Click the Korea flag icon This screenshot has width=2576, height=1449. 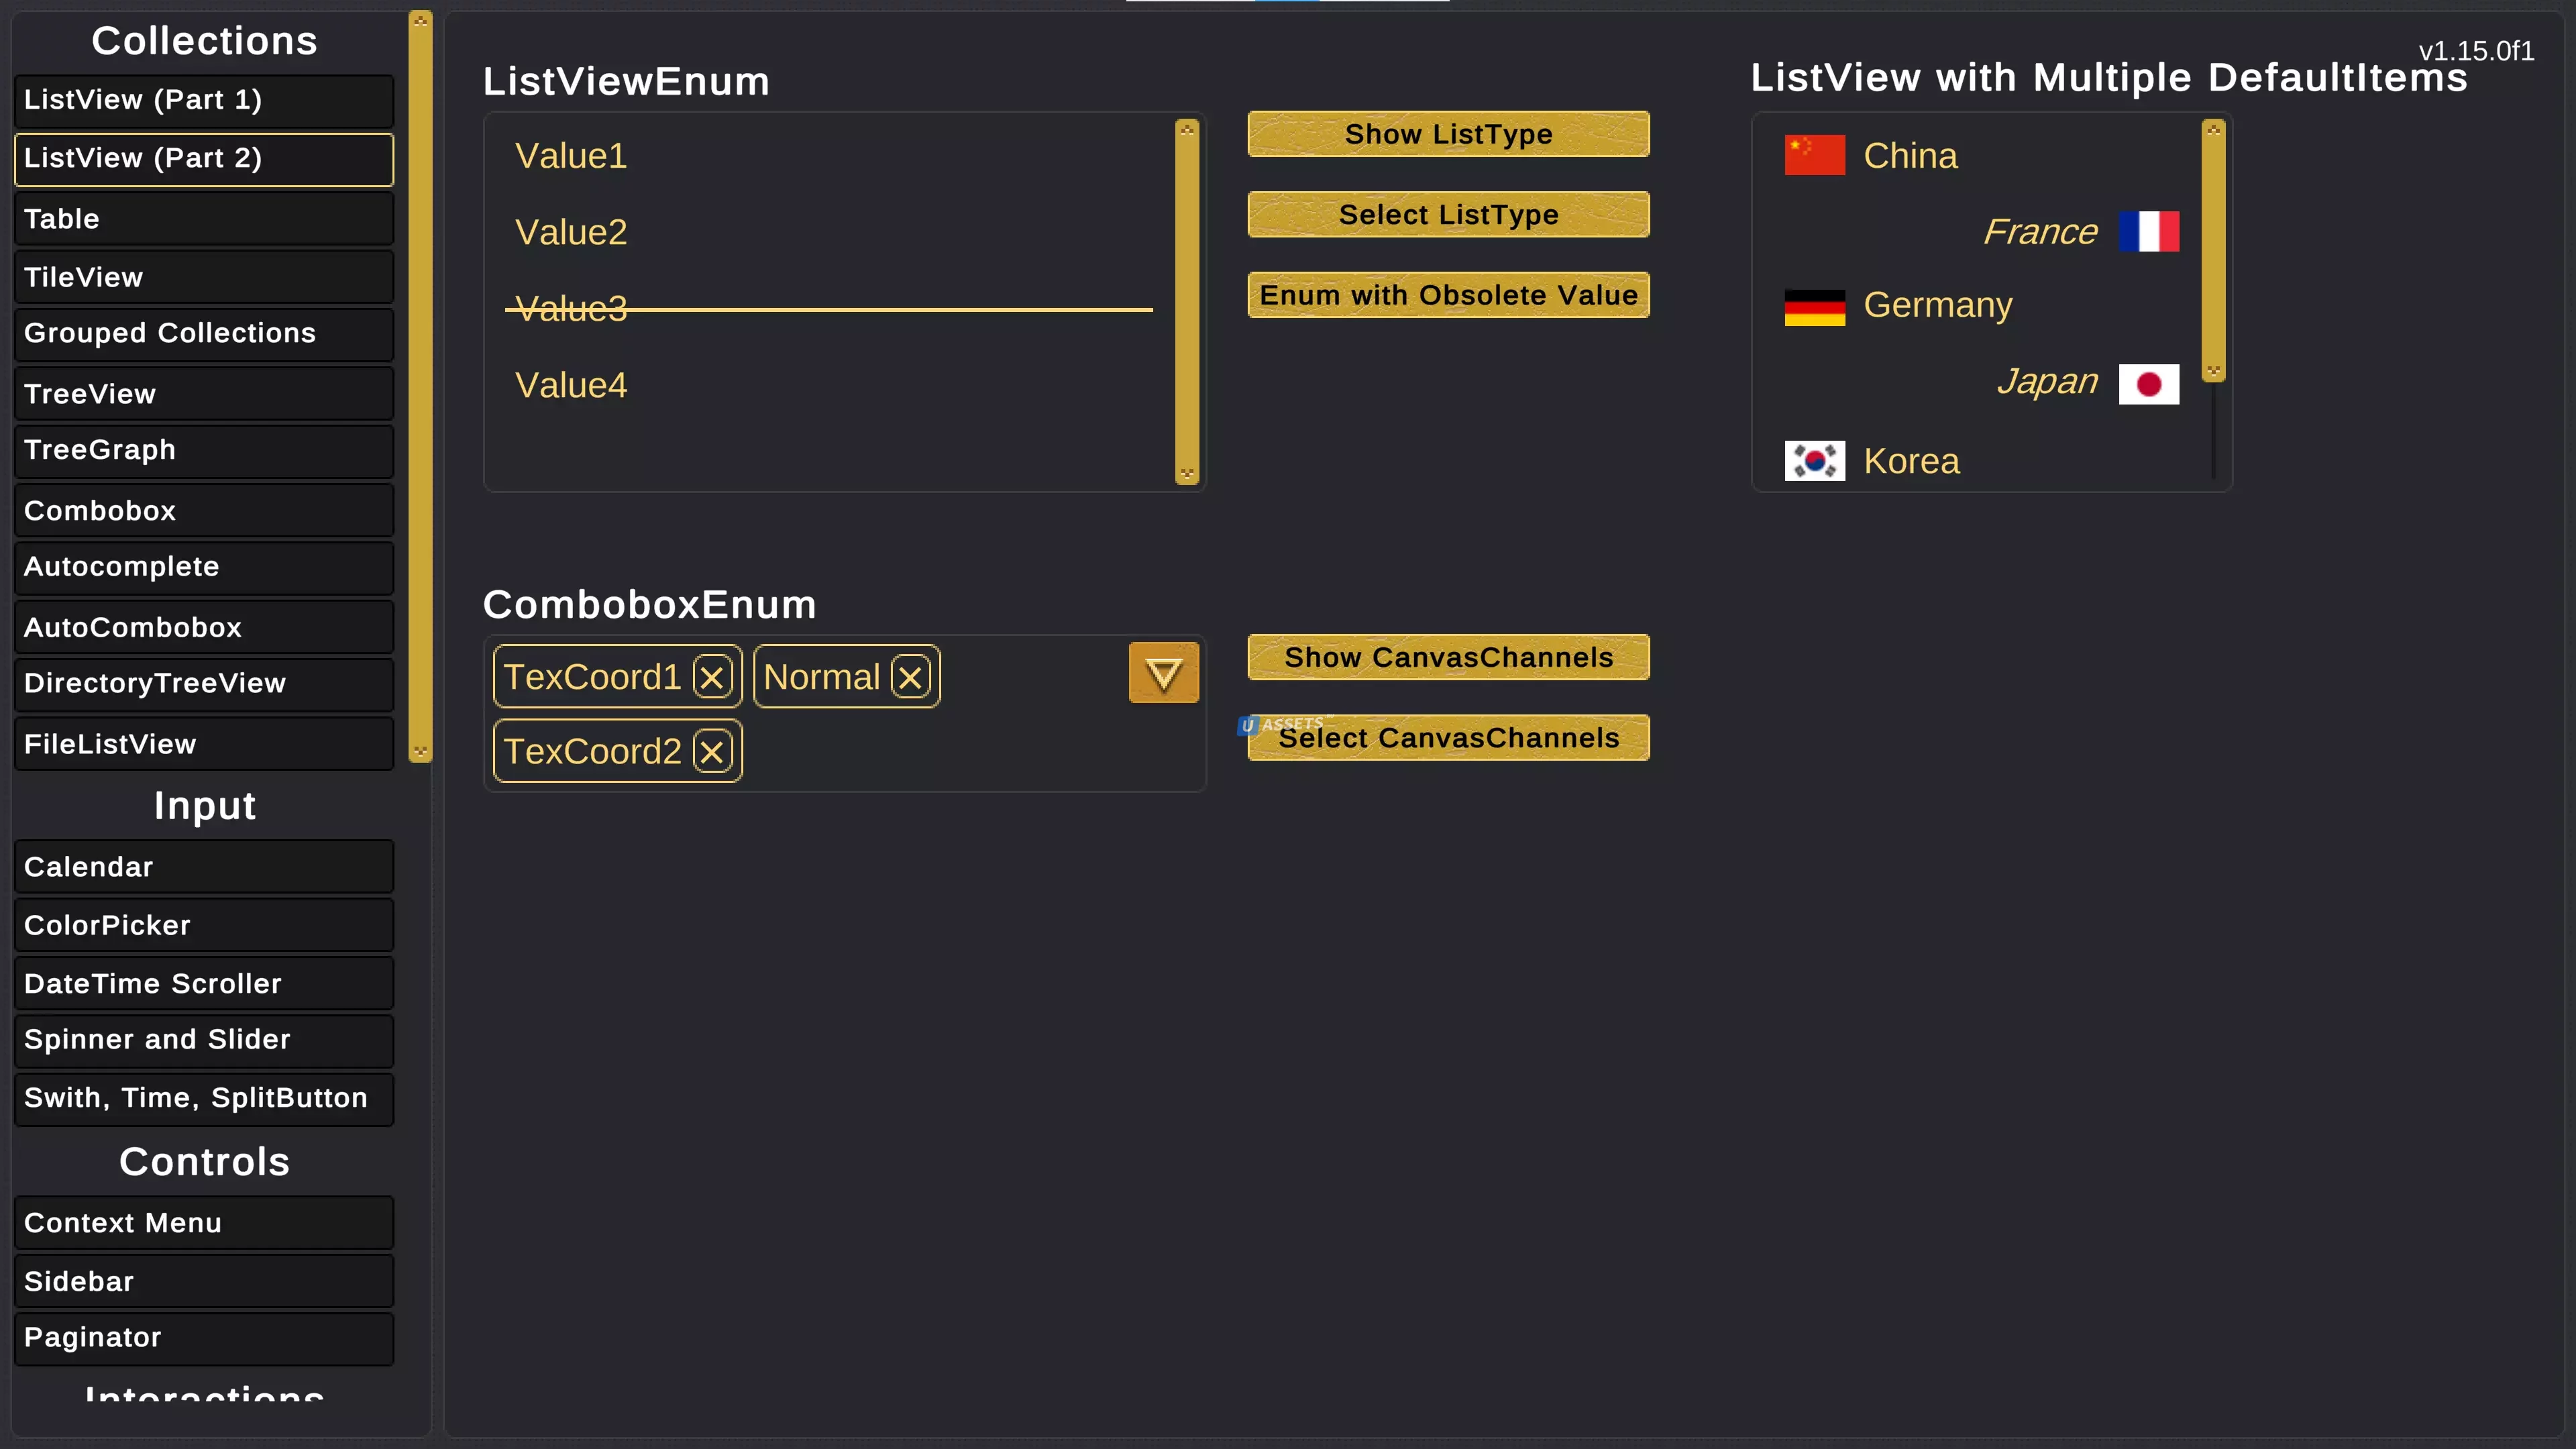coord(1814,461)
